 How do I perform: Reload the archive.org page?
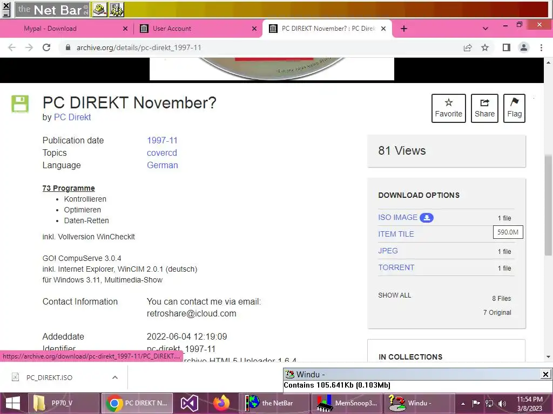point(46,47)
